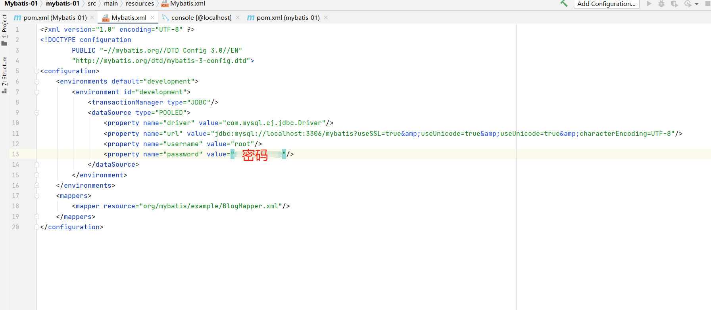The image size is (711, 310).
Task: Click the fold end marker on line 14
Action: click(37, 164)
